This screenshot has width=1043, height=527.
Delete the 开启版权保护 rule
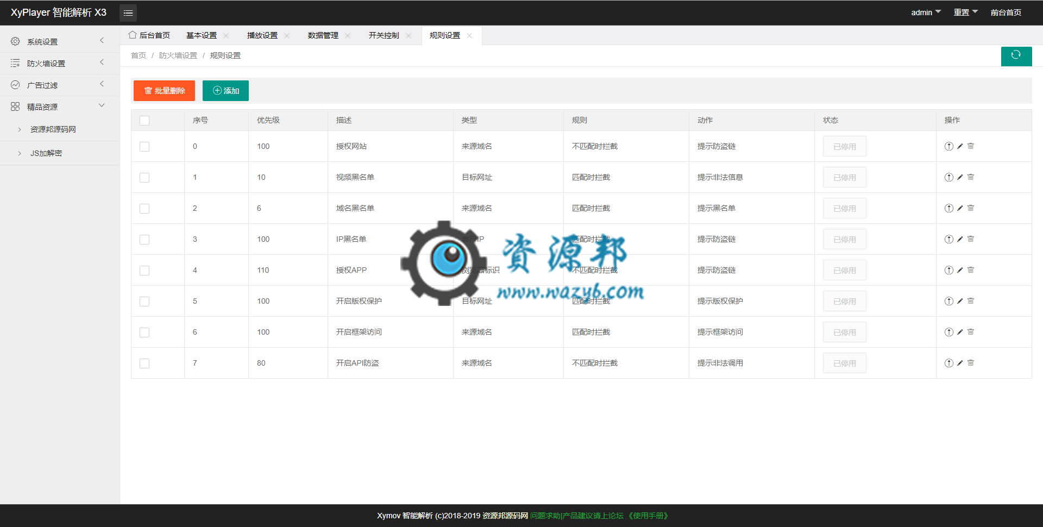pos(971,301)
